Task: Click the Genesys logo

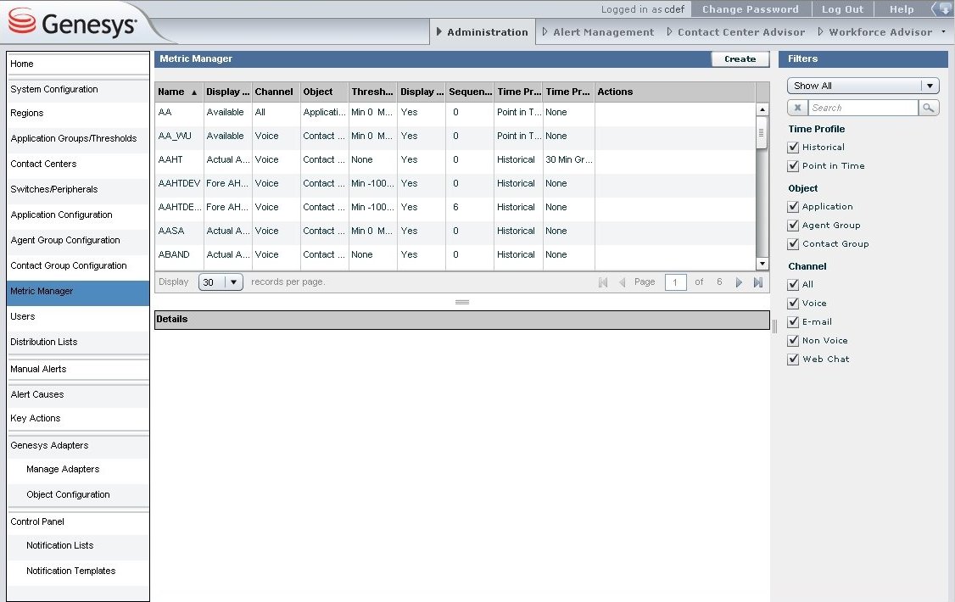Action: click(x=72, y=23)
